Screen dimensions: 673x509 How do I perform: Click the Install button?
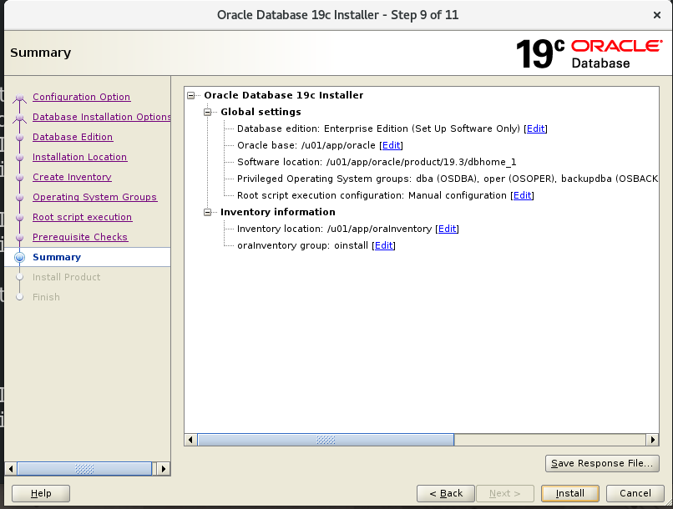click(x=570, y=493)
